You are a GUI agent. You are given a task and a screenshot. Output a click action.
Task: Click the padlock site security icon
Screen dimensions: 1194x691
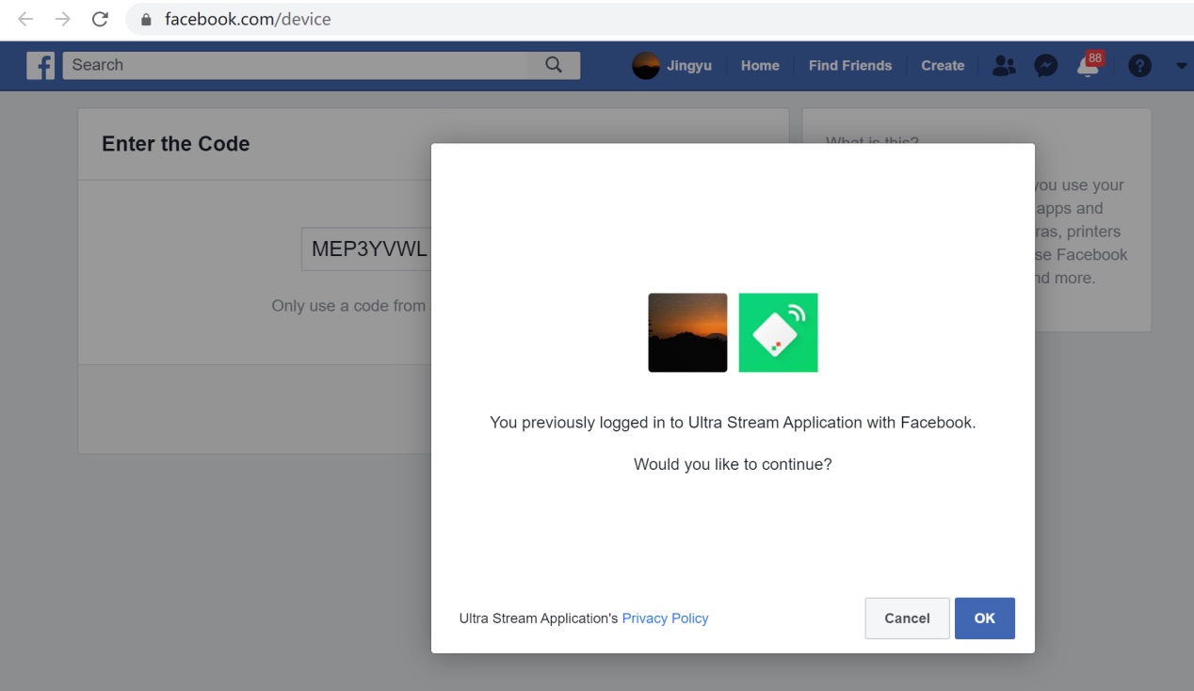tap(146, 19)
